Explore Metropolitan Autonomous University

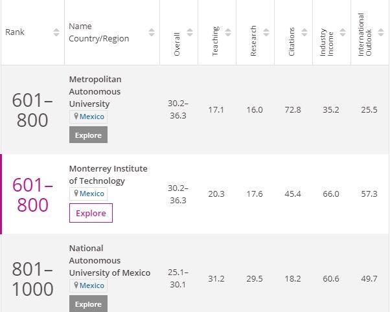coord(88,135)
